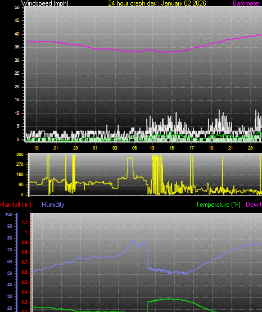This screenshot has width=262, height=312.
Task: Click the "13" hour label on the time axis
Action: pos(152,148)
